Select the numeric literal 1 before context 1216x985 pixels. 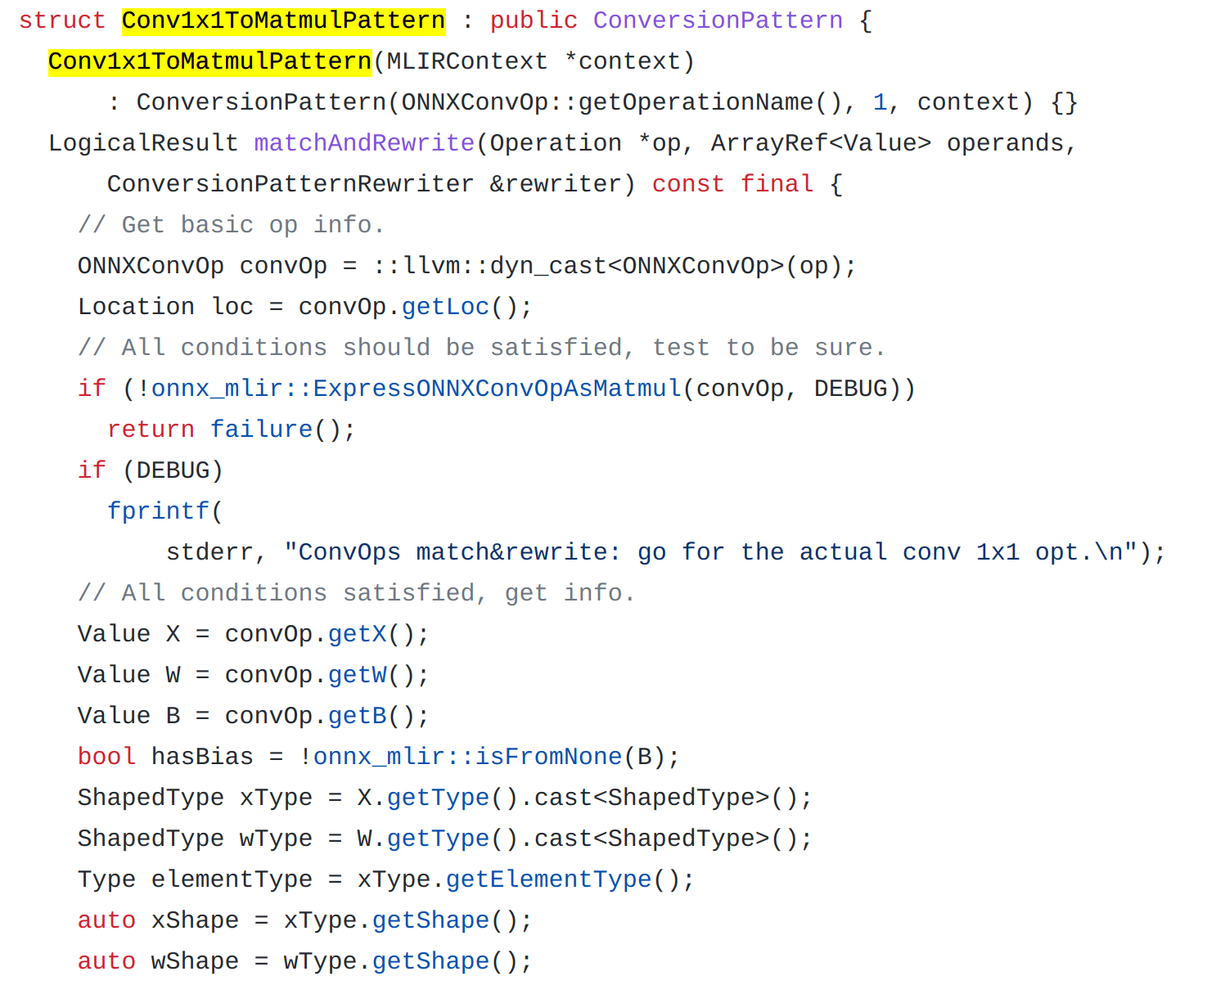pos(880,102)
